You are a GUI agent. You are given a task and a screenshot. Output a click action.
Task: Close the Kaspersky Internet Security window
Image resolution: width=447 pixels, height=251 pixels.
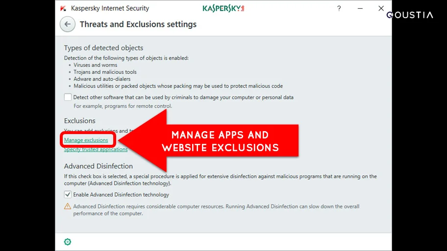[381, 8]
